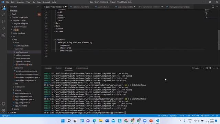Close the terminal panel
Viewport: 220px width, 124px height.
point(217,68)
